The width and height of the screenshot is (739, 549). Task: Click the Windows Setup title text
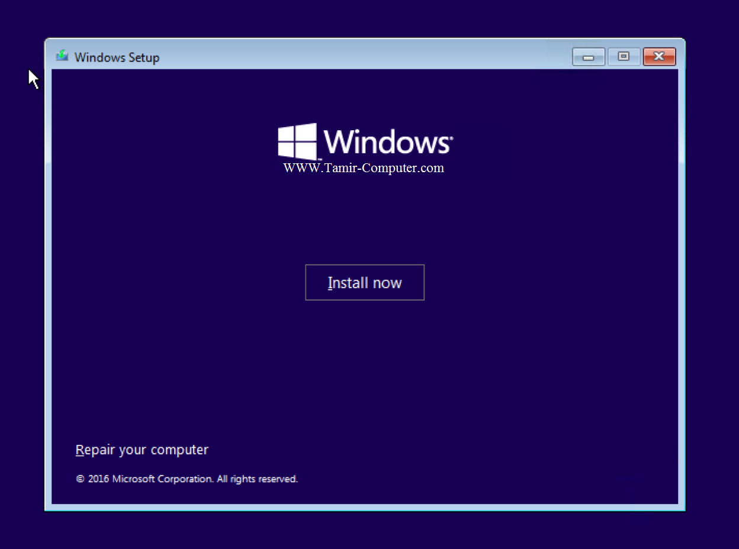[x=117, y=57]
